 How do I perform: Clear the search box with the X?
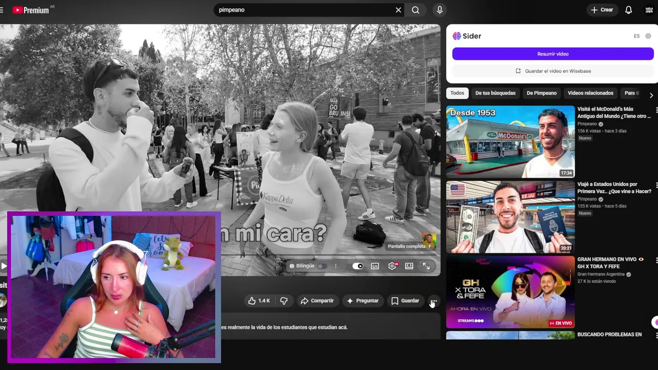pyautogui.click(x=398, y=10)
